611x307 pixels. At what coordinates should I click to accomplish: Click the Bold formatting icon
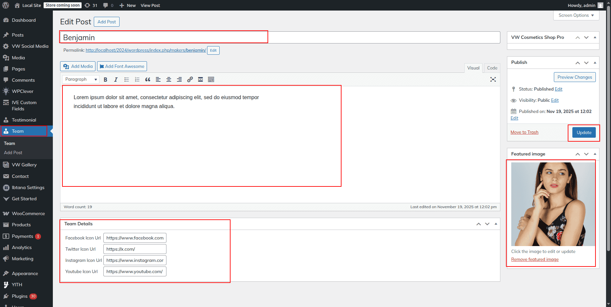105,79
